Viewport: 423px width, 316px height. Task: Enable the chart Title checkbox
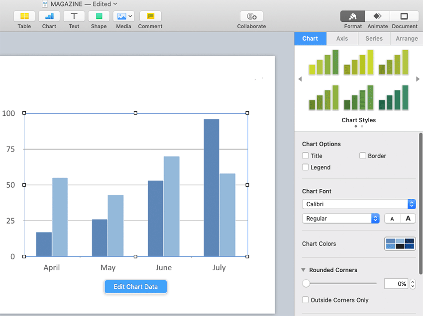[x=306, y=156]
